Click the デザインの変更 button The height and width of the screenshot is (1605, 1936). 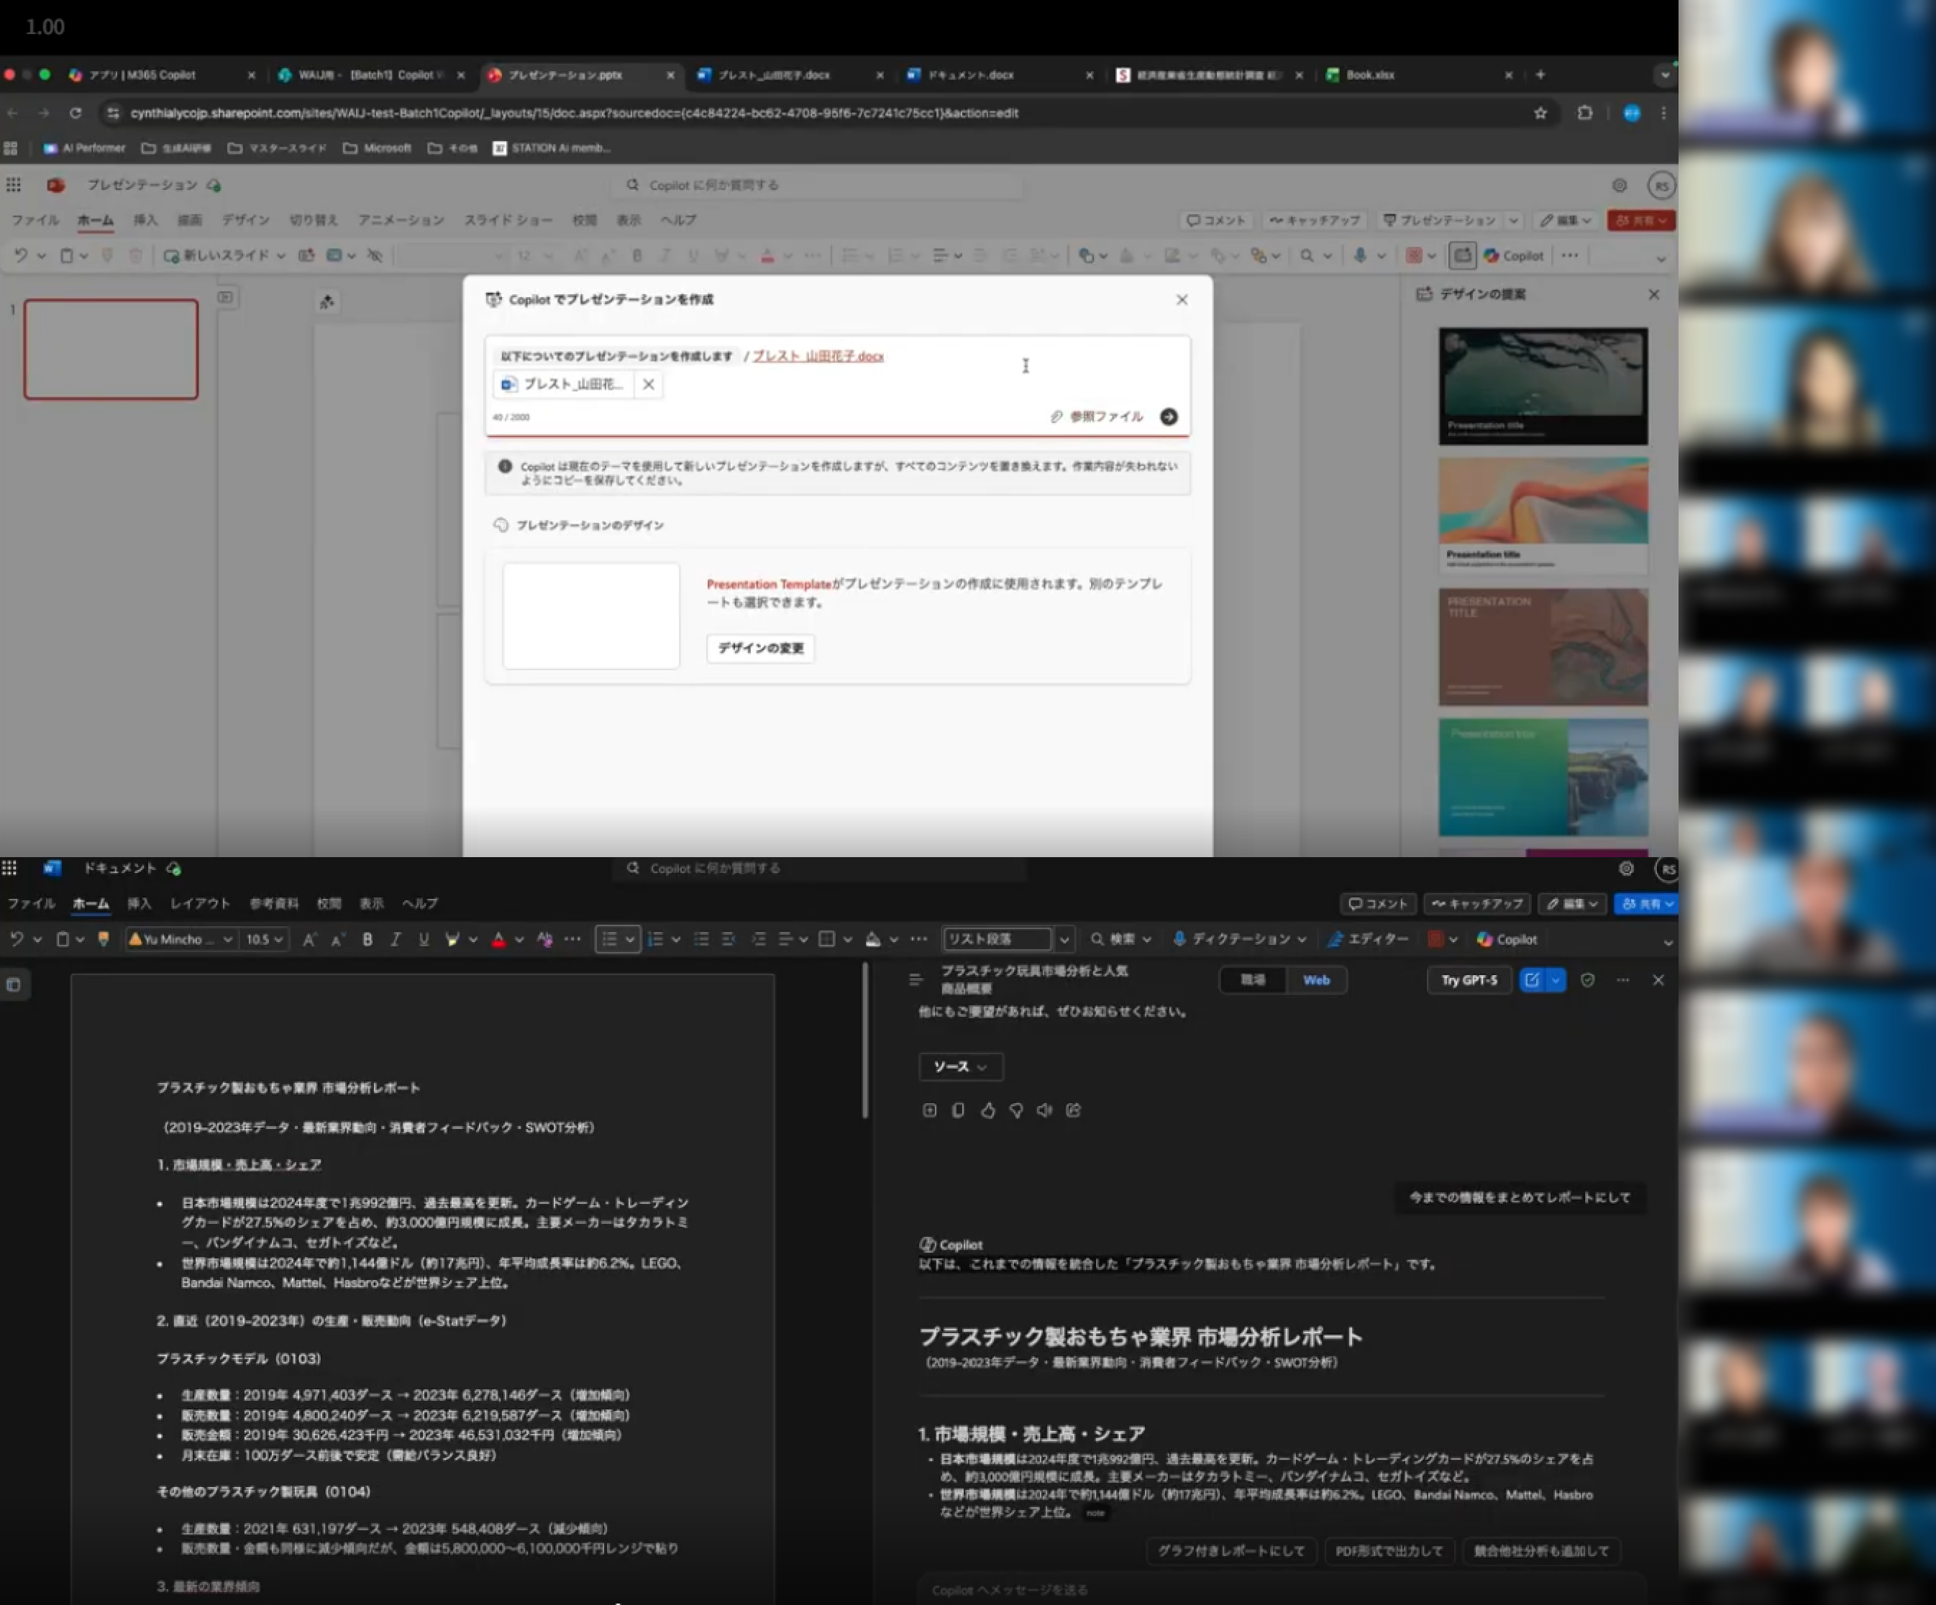[x=759, y=648]
